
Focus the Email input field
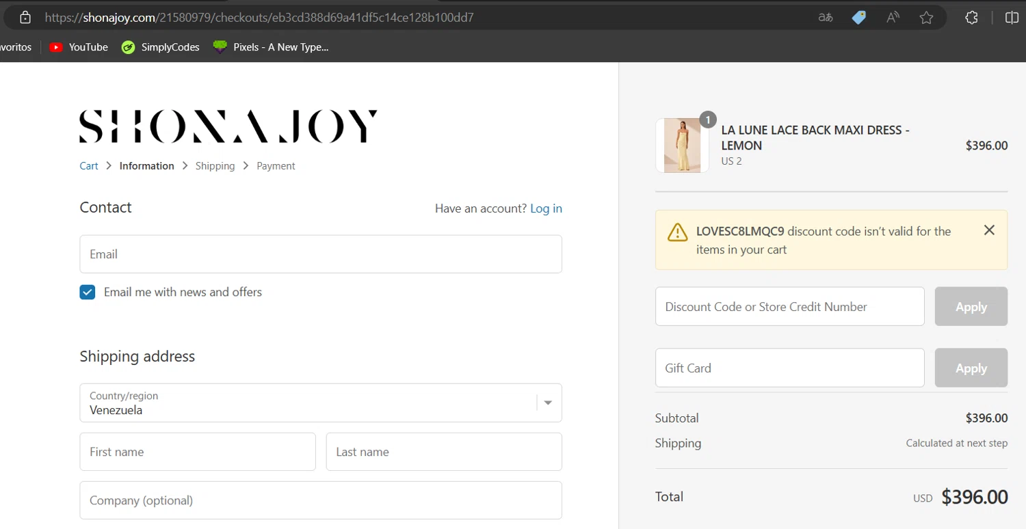coord(321,254)
